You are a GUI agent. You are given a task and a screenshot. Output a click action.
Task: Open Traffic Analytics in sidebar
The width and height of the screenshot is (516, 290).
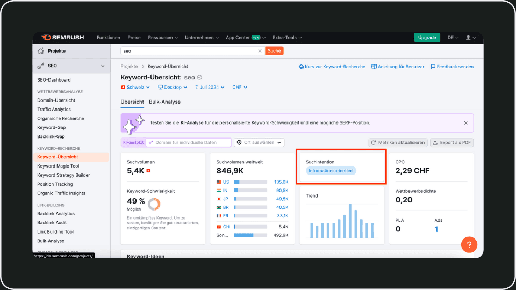pos(54,110)
